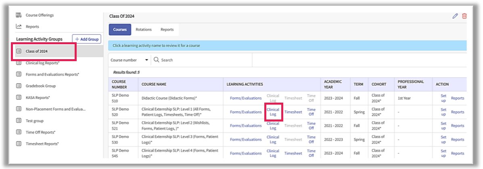Open Time Off for SLP Demo 545

click(311, 153)
